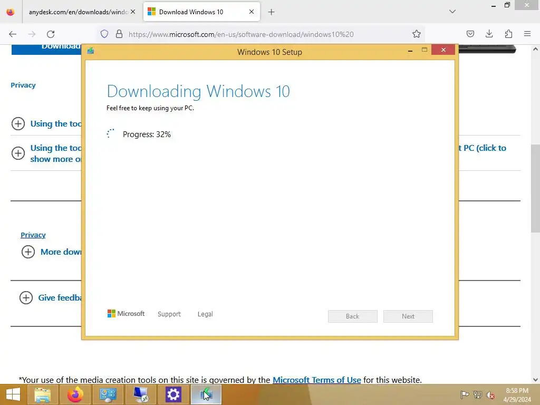Click the Progress: 32% text
This screenshot has width=540, height=405.
click(147, 134)
